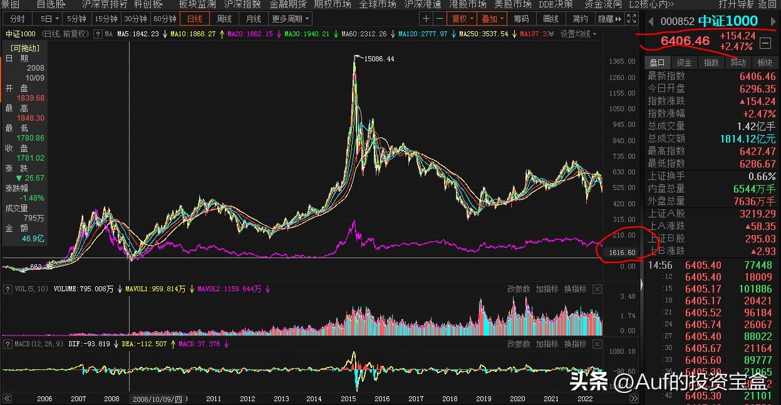Image resolution: width=781 pixels, height=405 pixels.
Task: Zoom out using the minus icon
Action: coord(440,18)
